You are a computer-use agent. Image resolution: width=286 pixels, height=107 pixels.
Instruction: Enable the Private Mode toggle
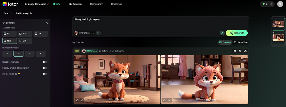click(45, 74)
